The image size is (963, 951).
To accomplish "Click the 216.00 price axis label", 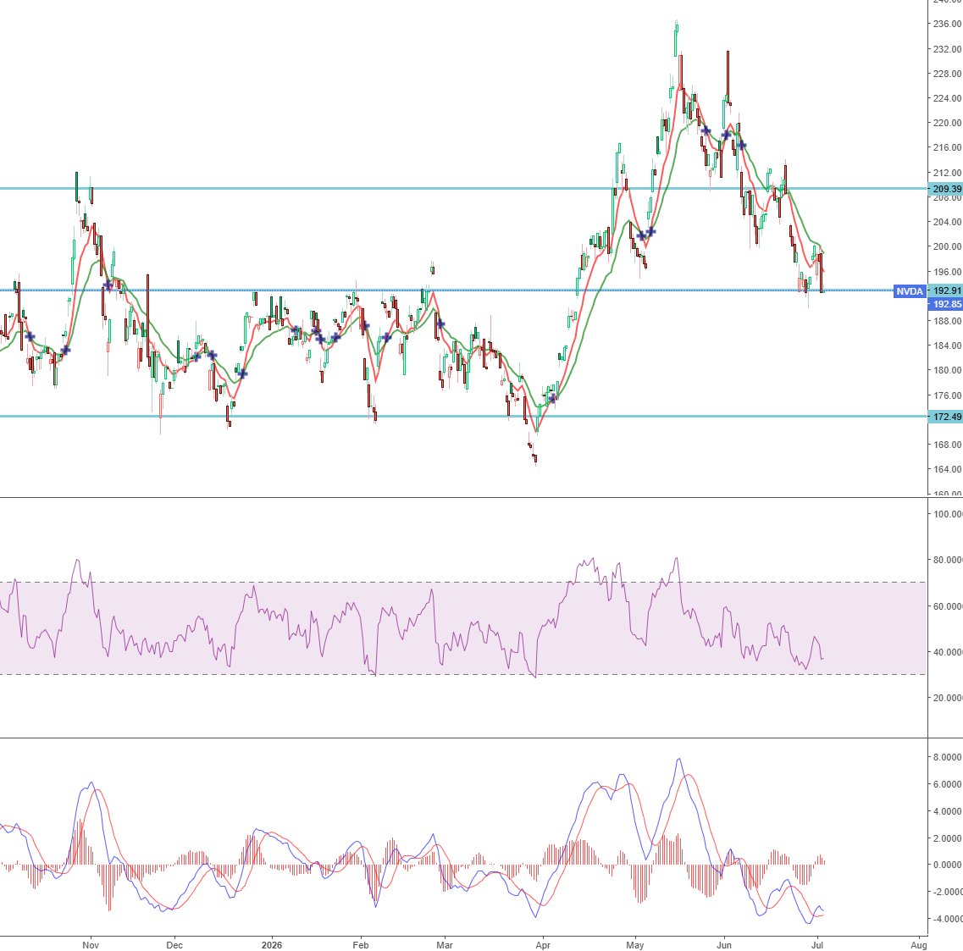I will tap(947, 147).
